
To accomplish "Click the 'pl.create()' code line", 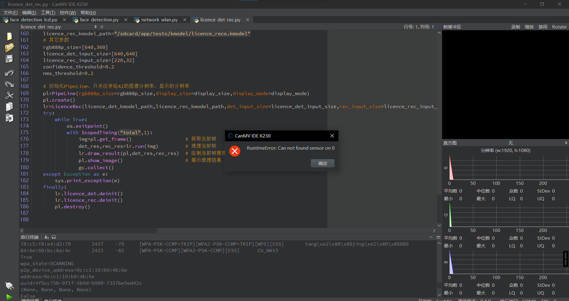I will pyautogui.click(x=59, y=100).
